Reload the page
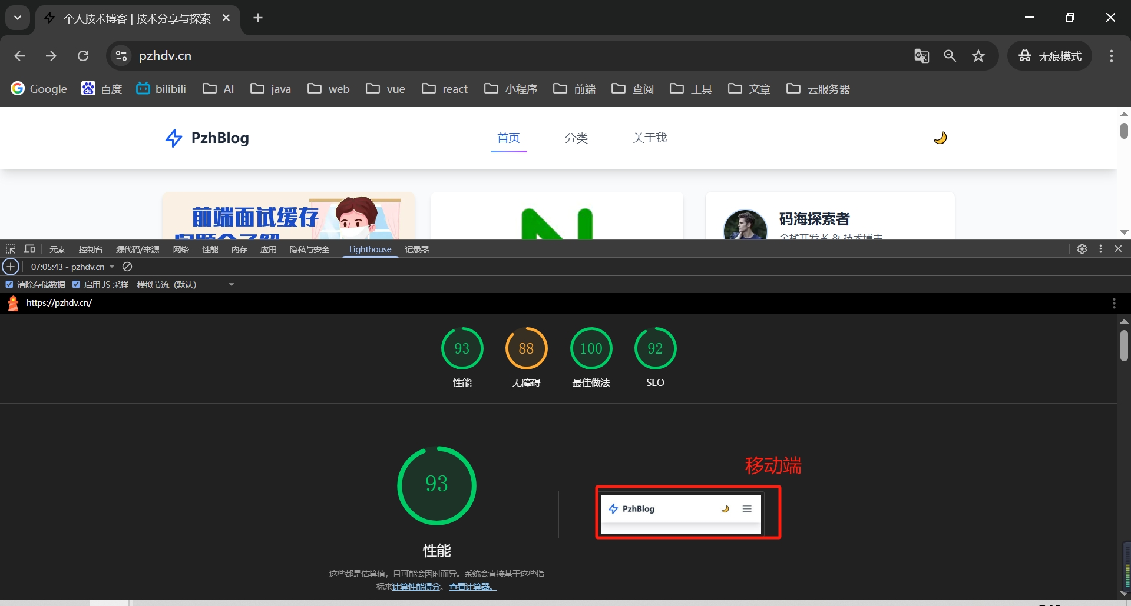1131x606 pixels. (83, 56)
